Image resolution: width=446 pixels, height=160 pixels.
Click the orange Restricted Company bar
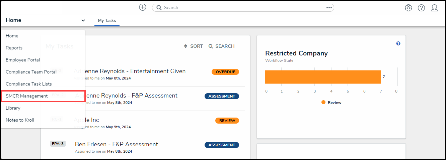(322, 77)
